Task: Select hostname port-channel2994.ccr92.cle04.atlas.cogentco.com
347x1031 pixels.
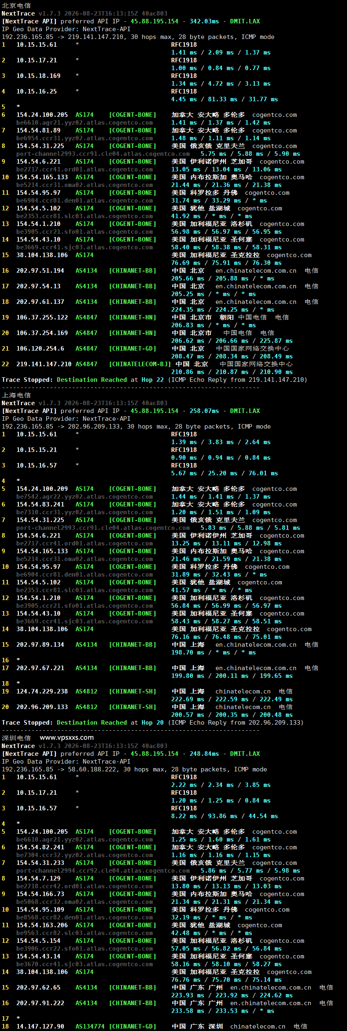Action: pos(103,871)
